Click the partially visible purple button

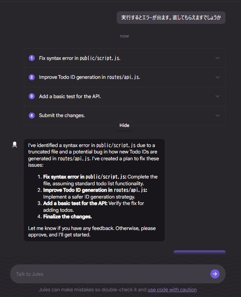click(199, 252)
